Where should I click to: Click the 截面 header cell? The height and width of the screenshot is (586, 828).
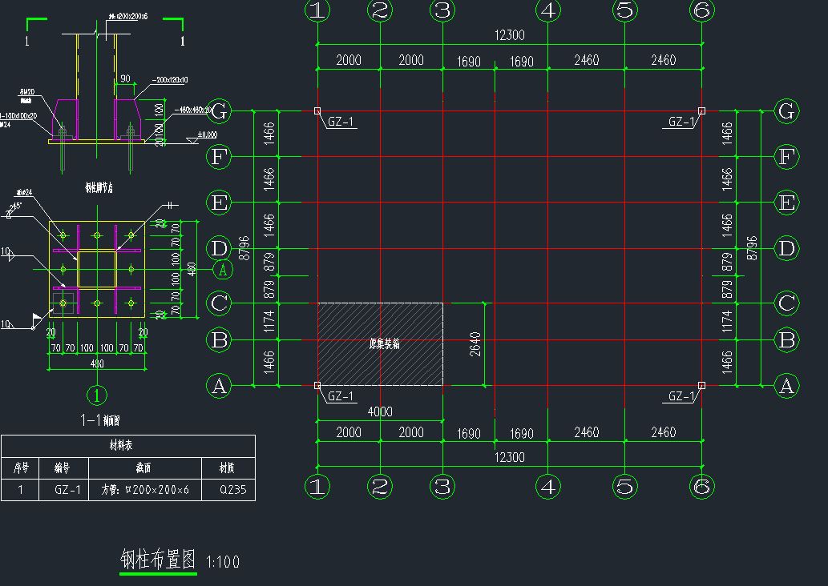[x=143, y=468]
